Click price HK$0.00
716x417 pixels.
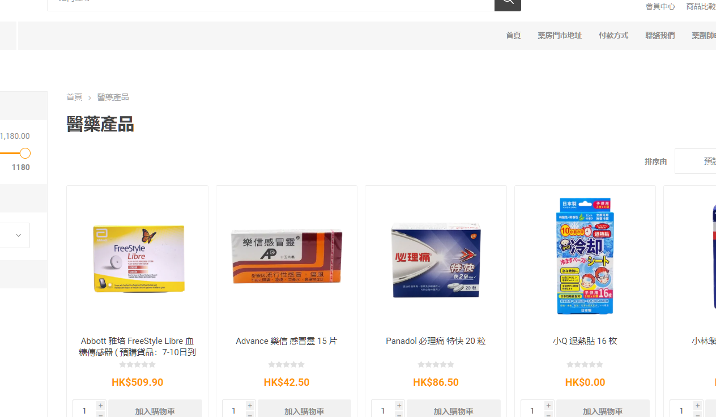[585, 382]
